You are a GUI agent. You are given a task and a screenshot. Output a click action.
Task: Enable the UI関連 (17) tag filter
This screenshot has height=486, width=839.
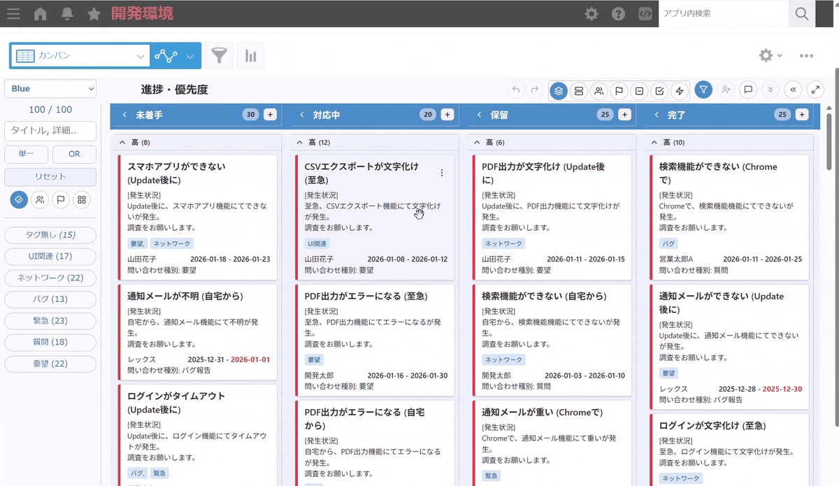pyautogui.click(x=50, y=256)
